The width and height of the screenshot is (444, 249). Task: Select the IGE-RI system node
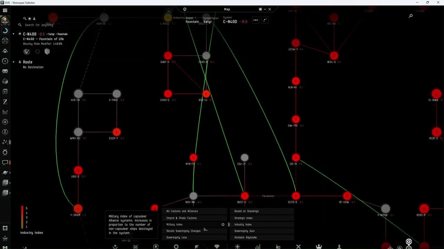[x=296, y=158]
